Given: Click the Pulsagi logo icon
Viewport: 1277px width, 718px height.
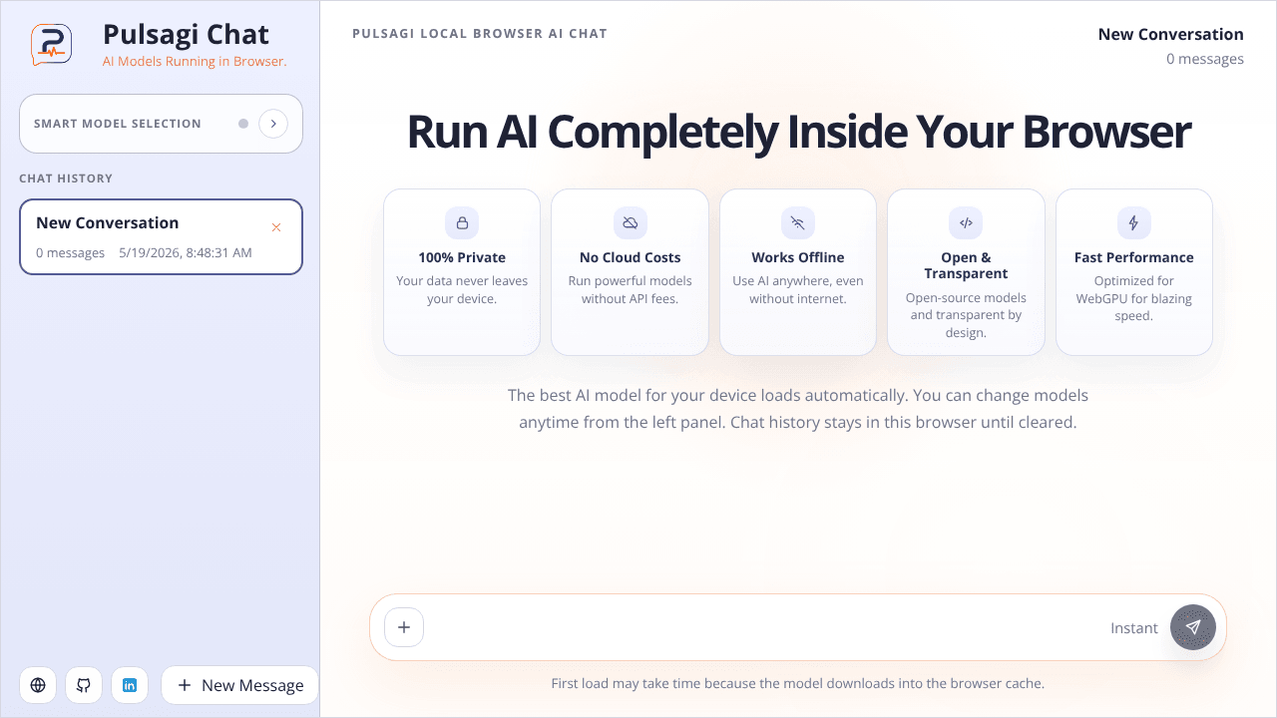Looking at the screenshot, I should [x=51, y=45].
